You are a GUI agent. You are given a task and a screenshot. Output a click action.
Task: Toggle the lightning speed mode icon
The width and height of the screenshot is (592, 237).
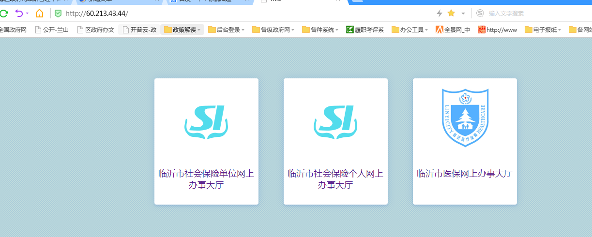pos(440,13)
